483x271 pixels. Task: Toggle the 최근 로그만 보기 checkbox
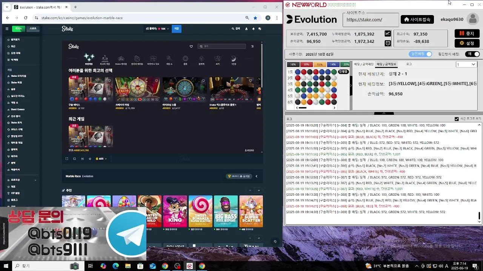coord(457,119)
